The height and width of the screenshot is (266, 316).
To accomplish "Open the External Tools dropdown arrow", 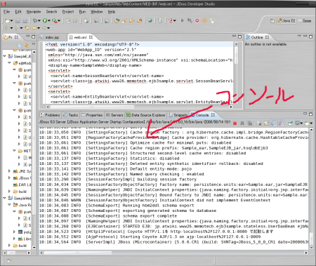I will pyautogui.click(x=59, y=21).
